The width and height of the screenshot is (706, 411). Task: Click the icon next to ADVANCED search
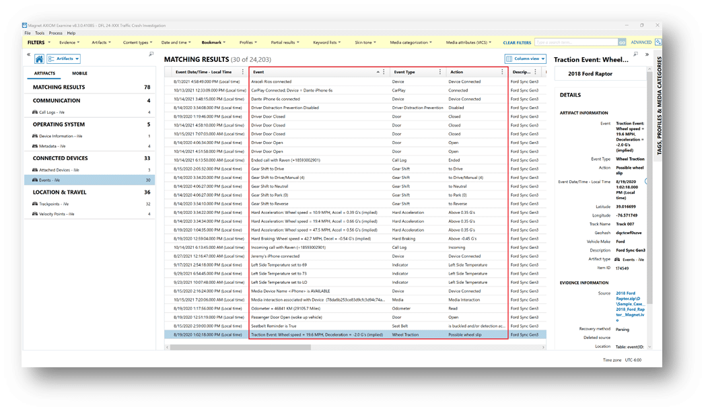658,42
